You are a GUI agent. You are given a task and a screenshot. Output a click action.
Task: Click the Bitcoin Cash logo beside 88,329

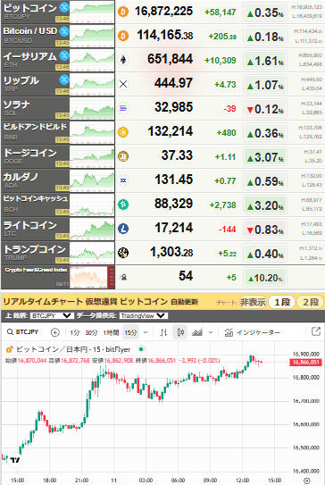pyautogui.click(x=123, y=205)
